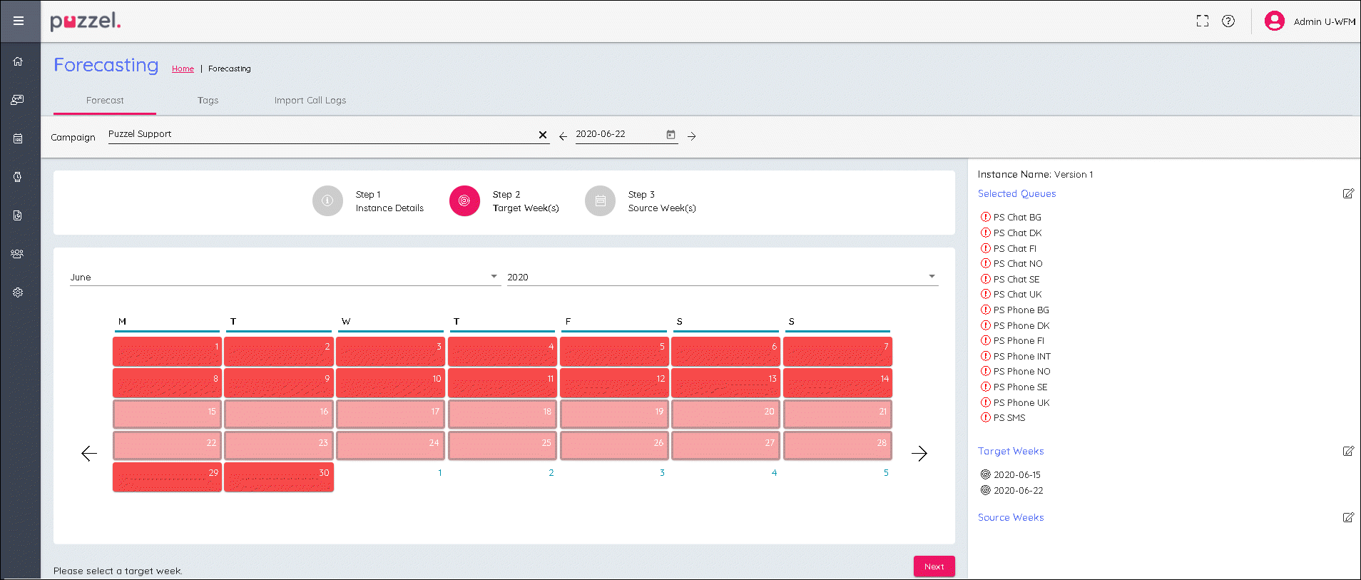Open the hamburger navigation menu

pos(19,21)
